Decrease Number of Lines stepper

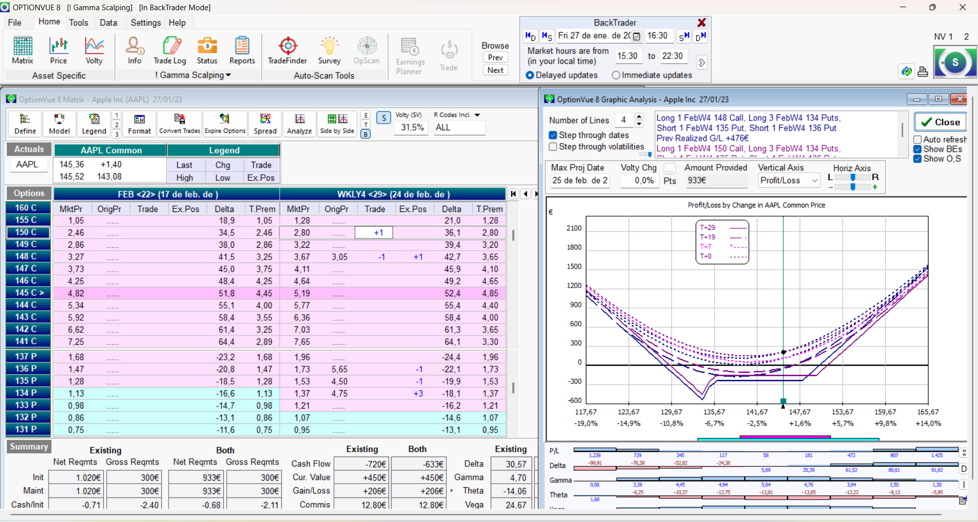point(639,124)
